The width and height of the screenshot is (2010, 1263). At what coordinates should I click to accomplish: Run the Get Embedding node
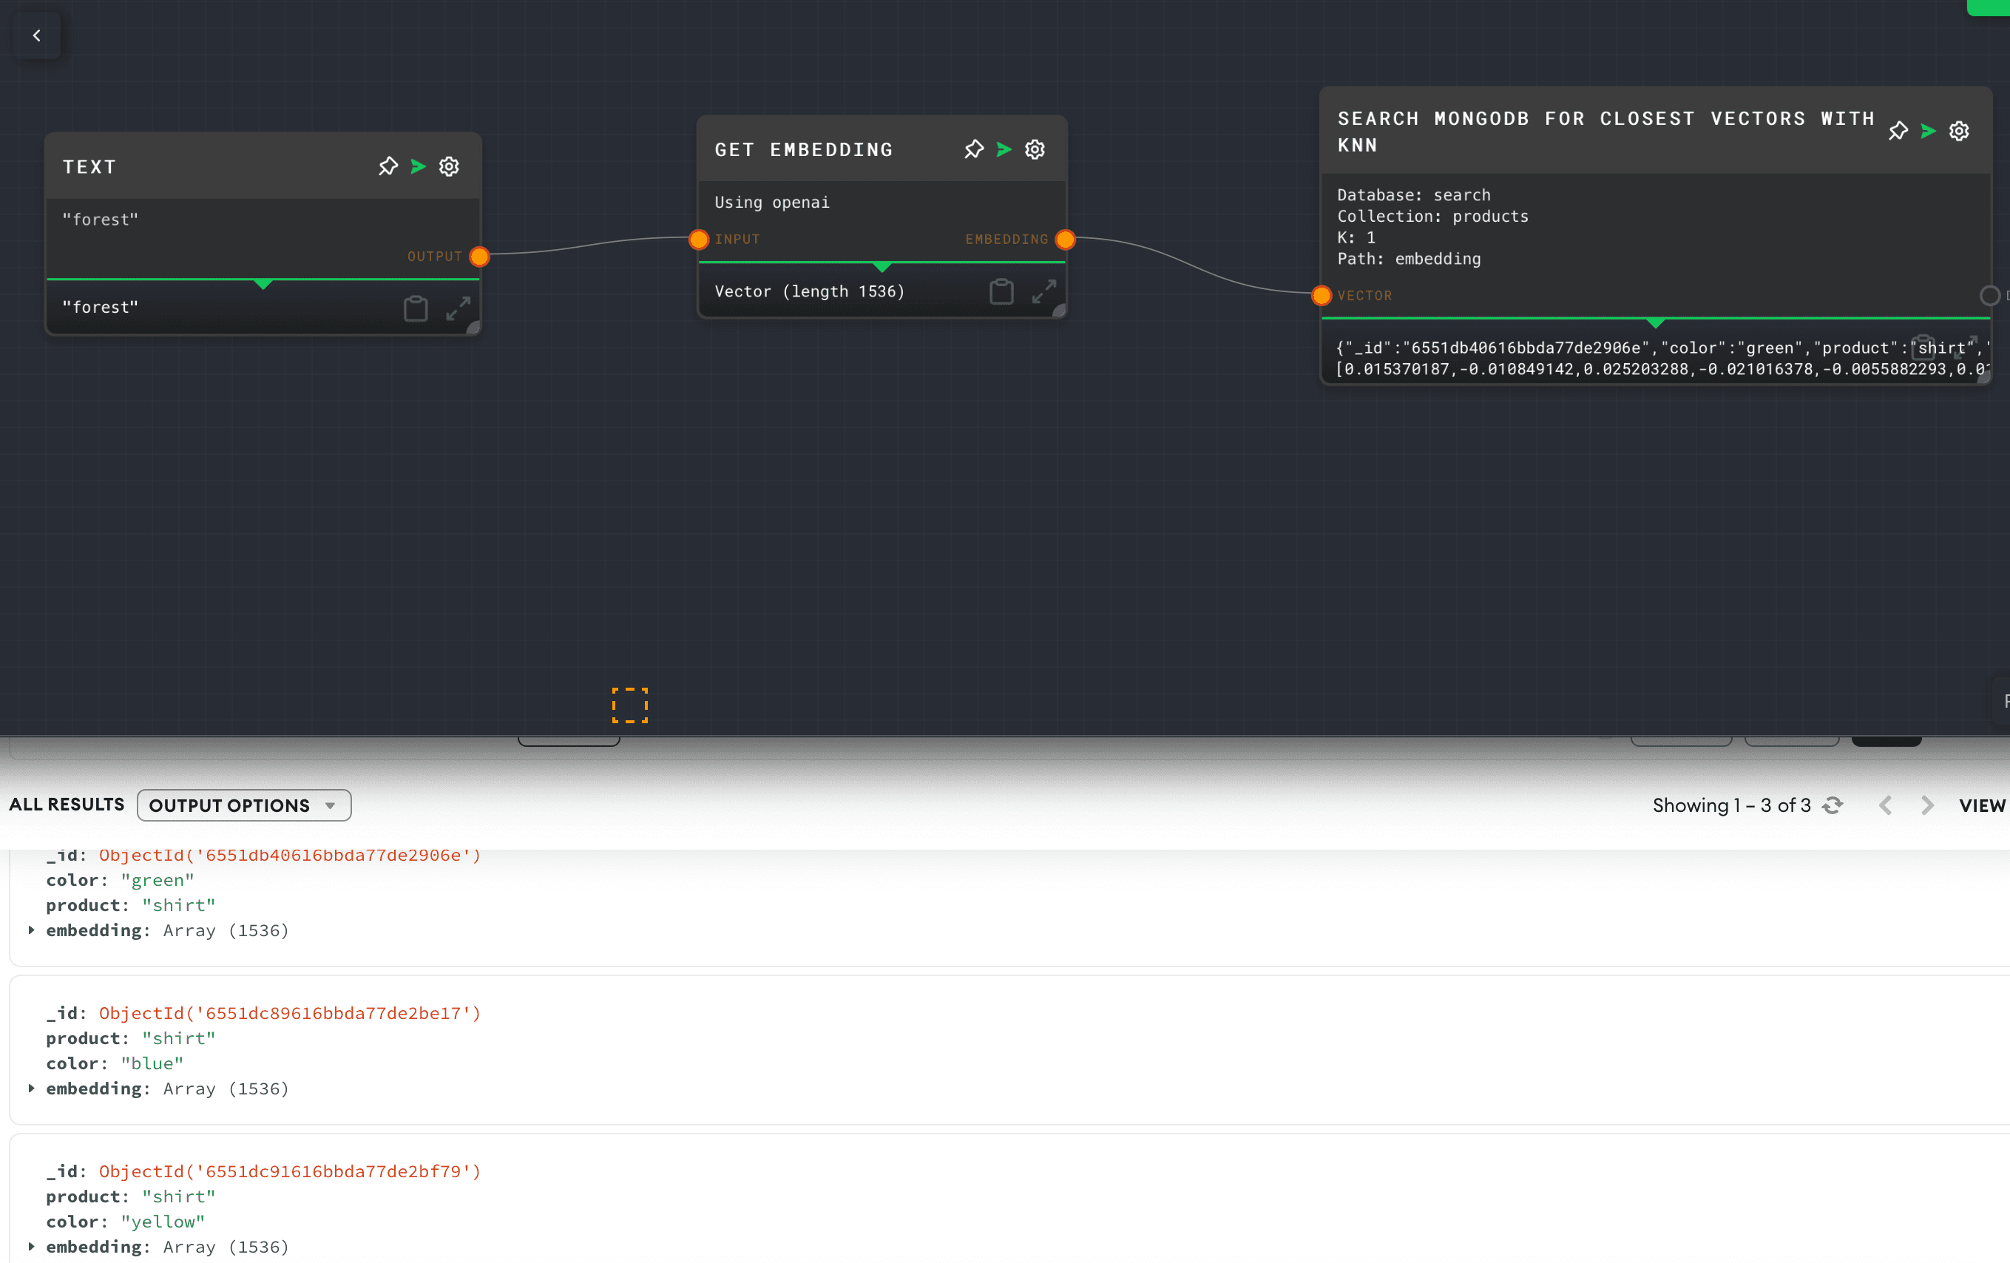pos(1004,149)
